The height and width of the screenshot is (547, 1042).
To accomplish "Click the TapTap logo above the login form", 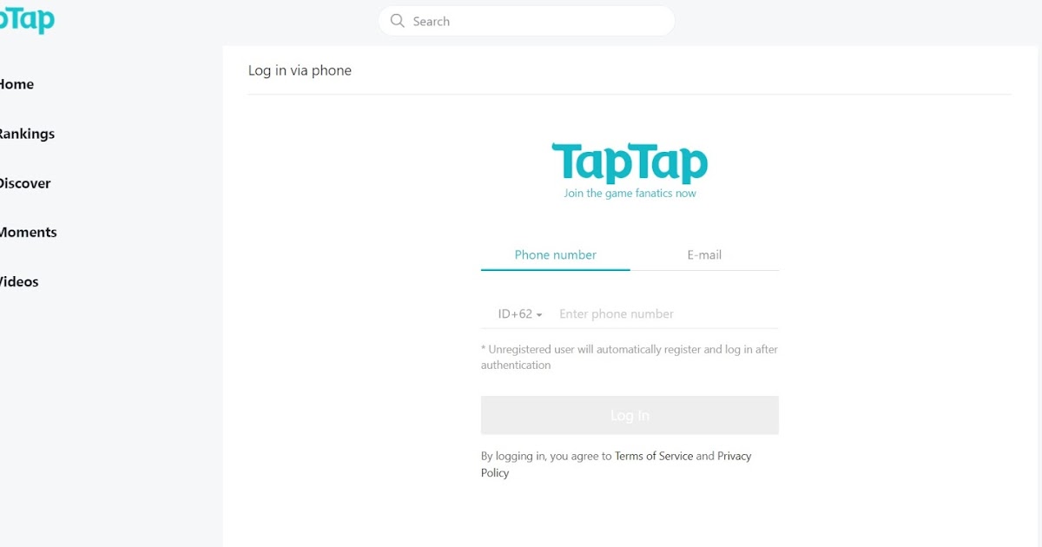I will click(x=630, y=161).
